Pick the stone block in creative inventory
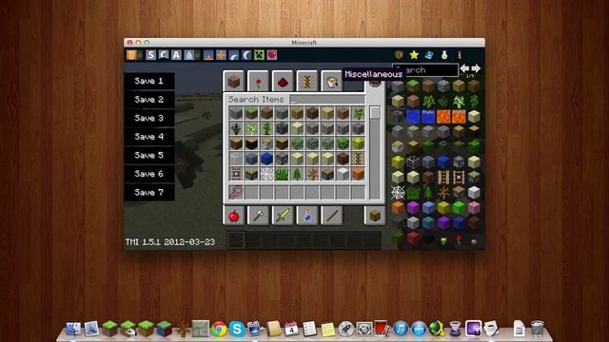Image resolution: width=609 pixels, height=342 pixels. click(236, 113)
